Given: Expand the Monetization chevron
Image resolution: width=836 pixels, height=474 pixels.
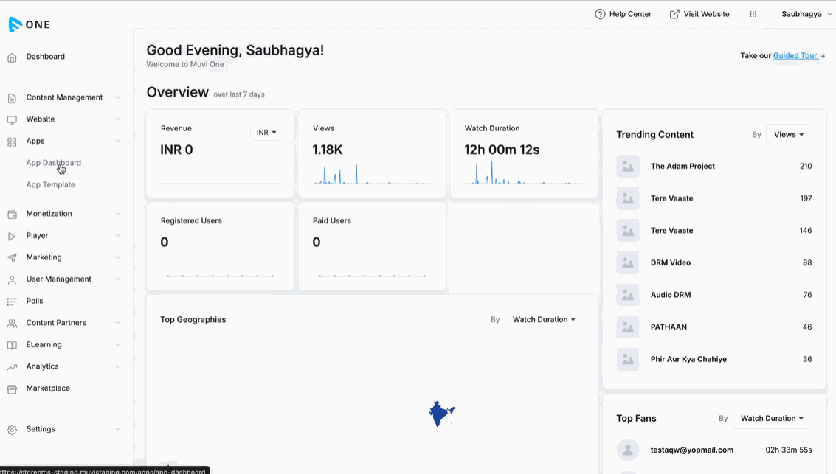Looking at the screenshot, I should pyautogui.click(x=118, y=214).
